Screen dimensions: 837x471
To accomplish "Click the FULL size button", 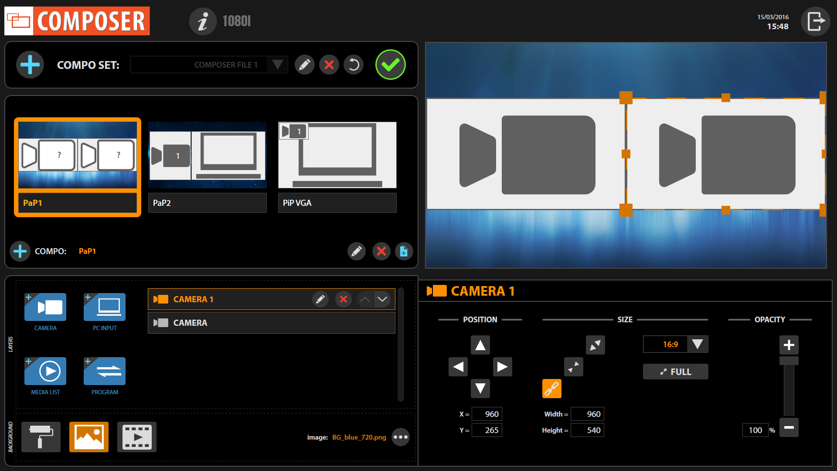I will (675, 372).
